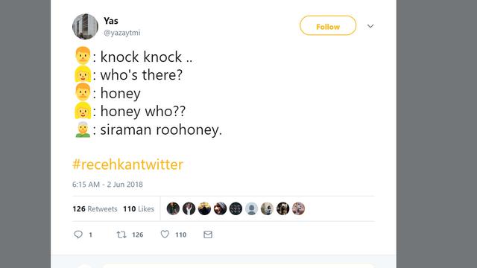The height and width of the screenshot is (268, 477).
Task: Like the tweet with heart icon
Action: click(x=165, y=234)
